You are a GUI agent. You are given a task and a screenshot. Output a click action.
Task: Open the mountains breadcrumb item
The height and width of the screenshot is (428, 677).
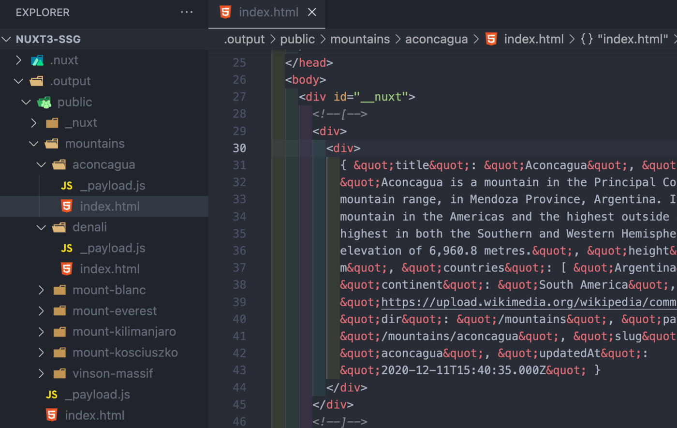[x=360, y=39]
